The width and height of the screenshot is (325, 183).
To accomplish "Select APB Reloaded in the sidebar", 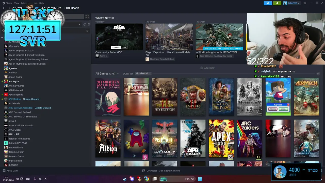I will pyautogui.click(x=15, y=90).
